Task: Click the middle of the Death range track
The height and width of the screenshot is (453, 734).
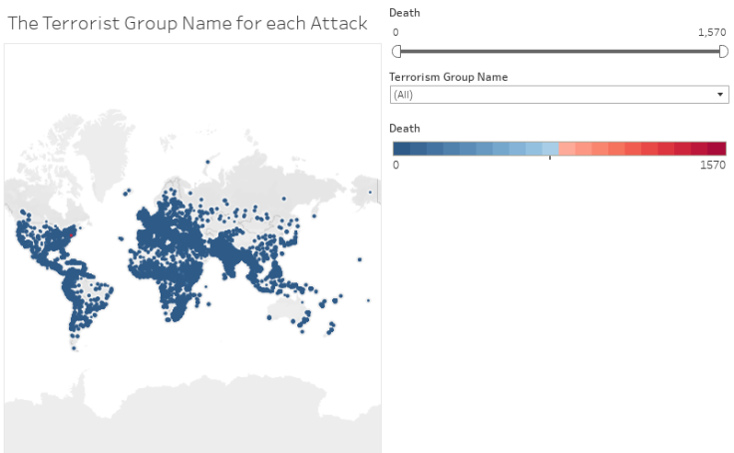Action: point(559,51)
